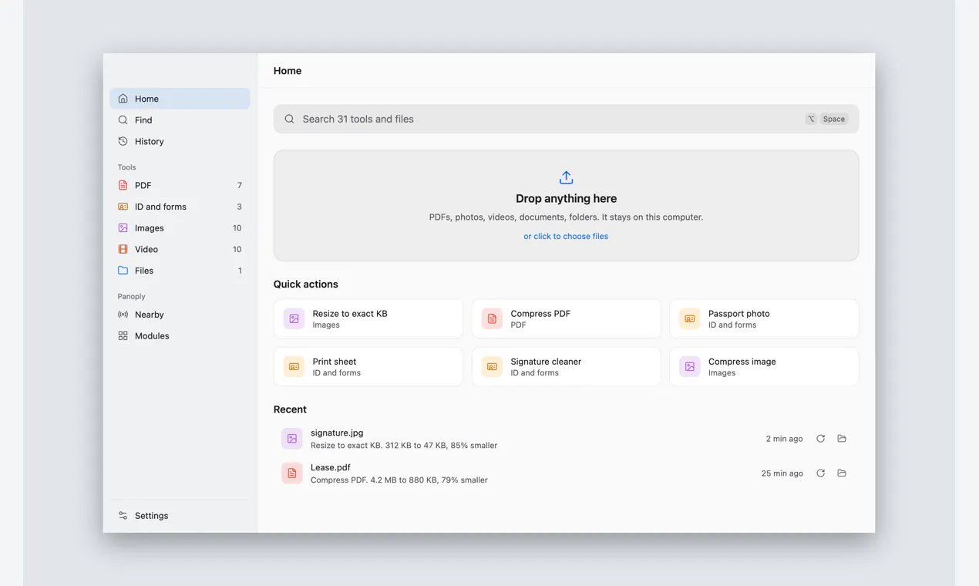Viewport: 979px width, 586px height.
Task: Click the Lease.pdf document icon
Action: click(x=292, y=473)
